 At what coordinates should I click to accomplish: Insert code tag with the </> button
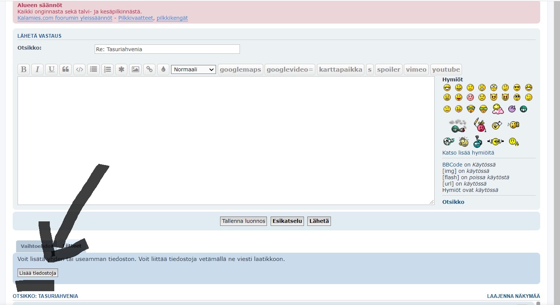[x=79, y=69]
